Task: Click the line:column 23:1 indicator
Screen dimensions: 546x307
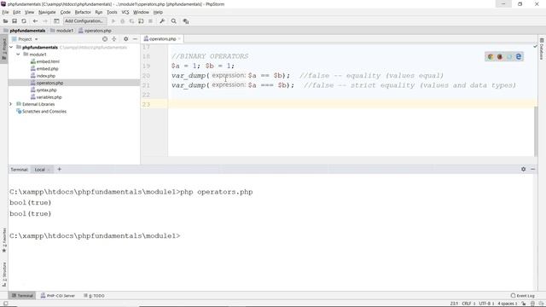Action: (454, 304)
